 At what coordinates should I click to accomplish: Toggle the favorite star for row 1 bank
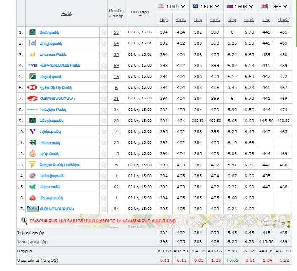point(103,32)
